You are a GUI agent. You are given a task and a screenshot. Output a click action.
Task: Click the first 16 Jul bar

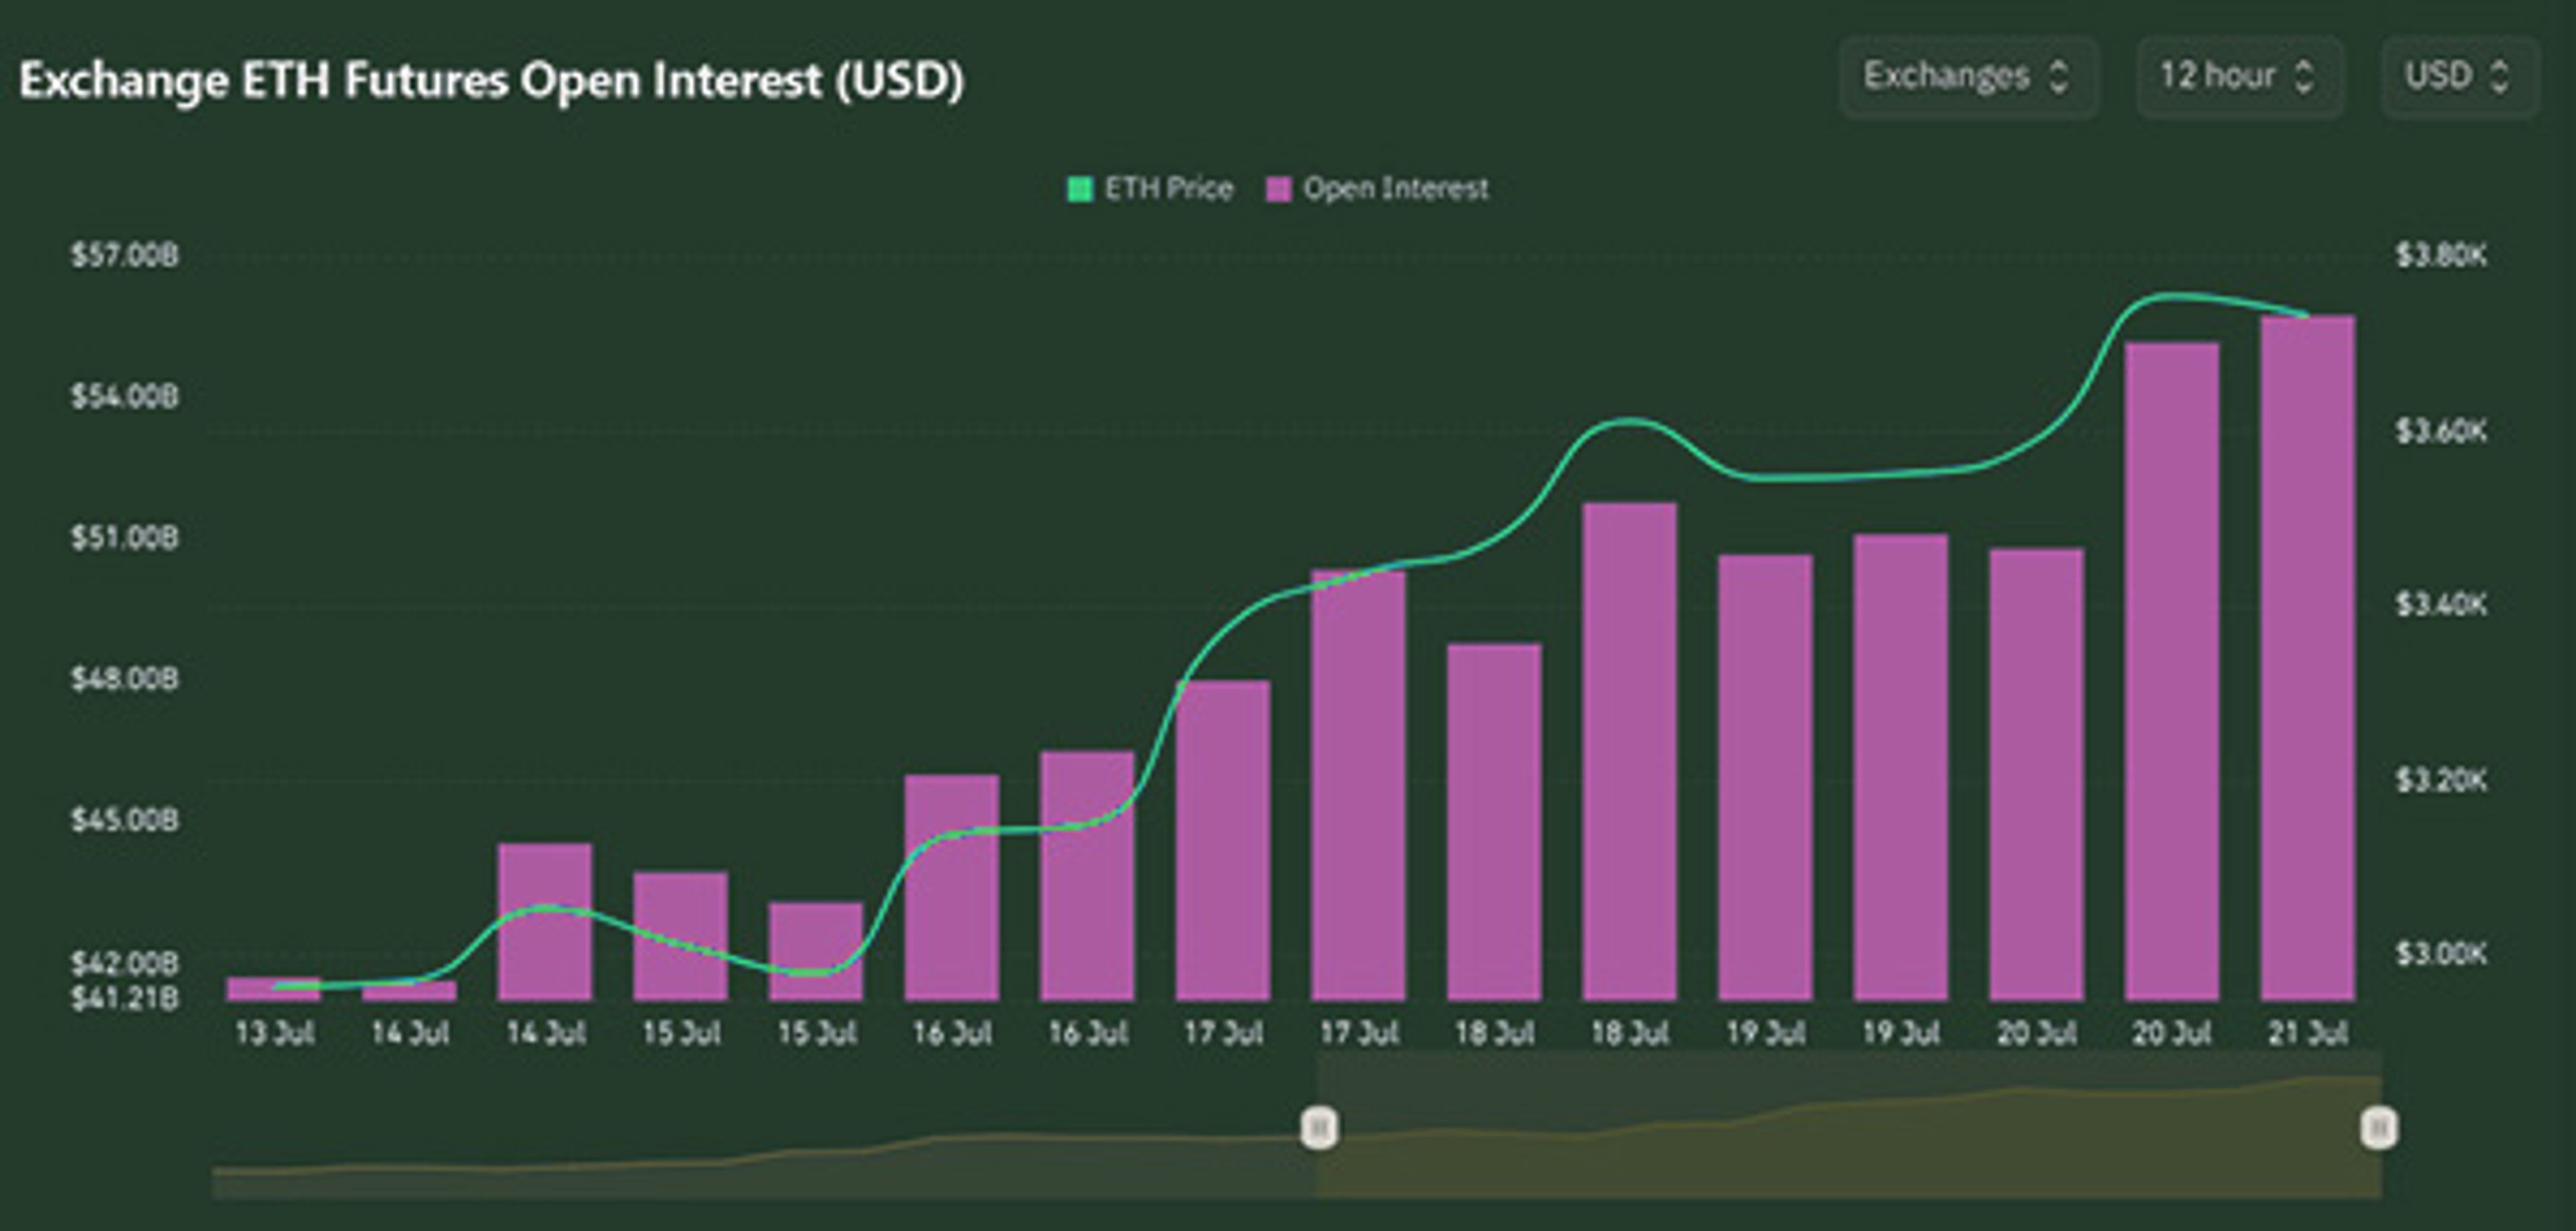pos(952,887)
